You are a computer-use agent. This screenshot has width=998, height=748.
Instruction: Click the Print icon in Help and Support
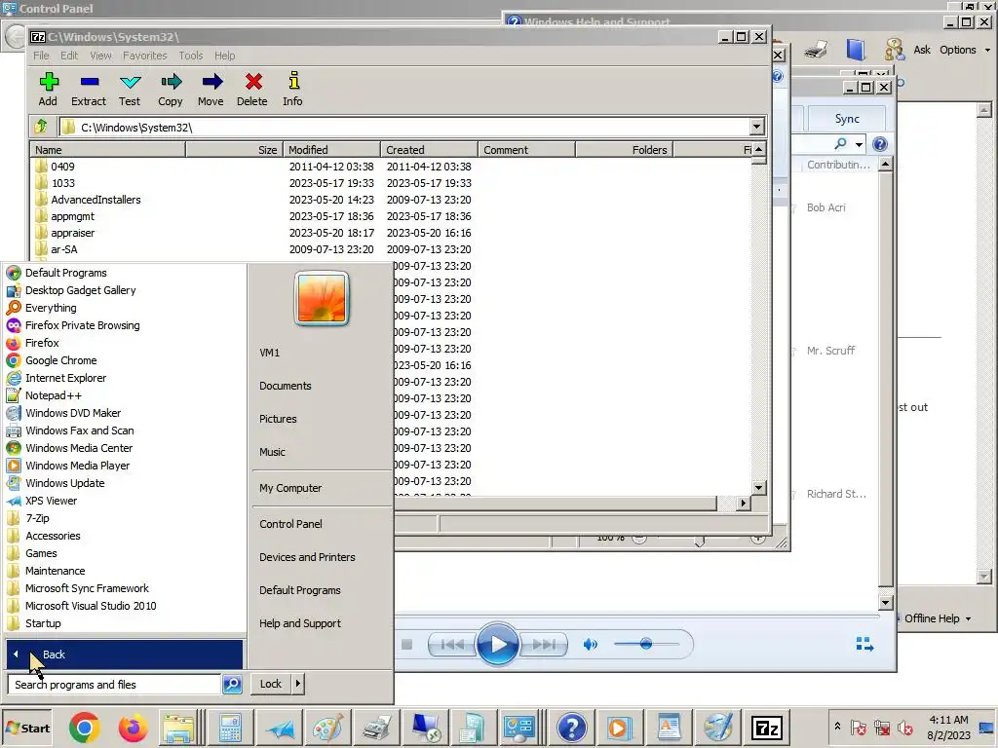click(x=816, y=50)
